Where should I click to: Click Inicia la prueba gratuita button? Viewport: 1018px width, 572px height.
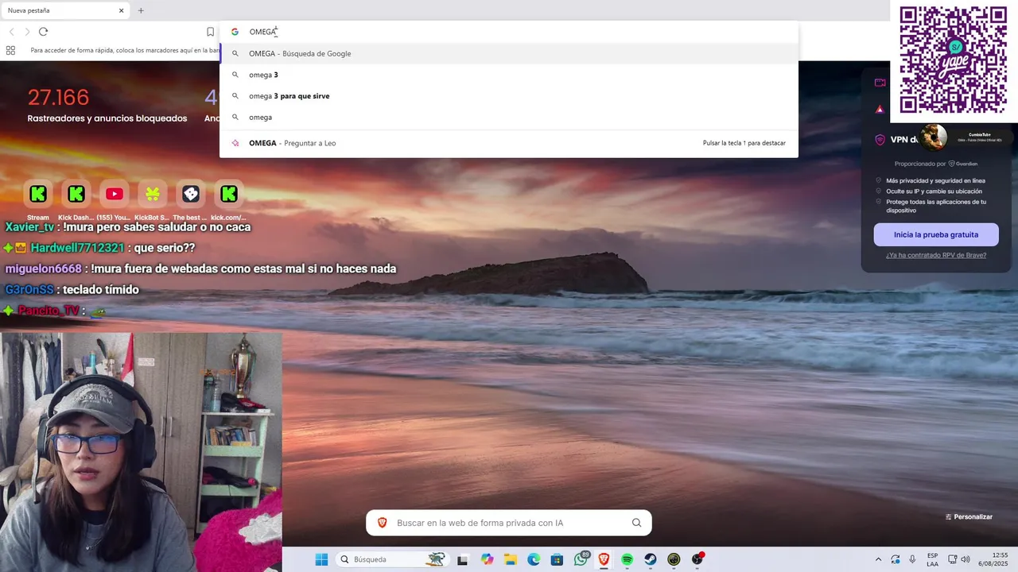tap(936, 234)
